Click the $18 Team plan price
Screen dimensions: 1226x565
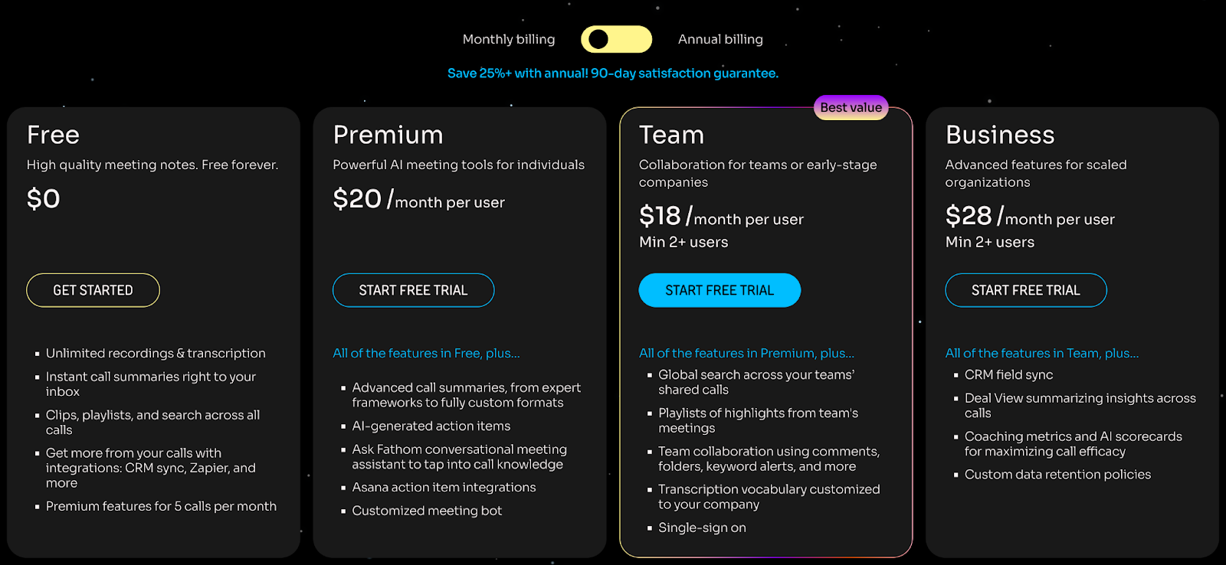[x=660, y=216]
